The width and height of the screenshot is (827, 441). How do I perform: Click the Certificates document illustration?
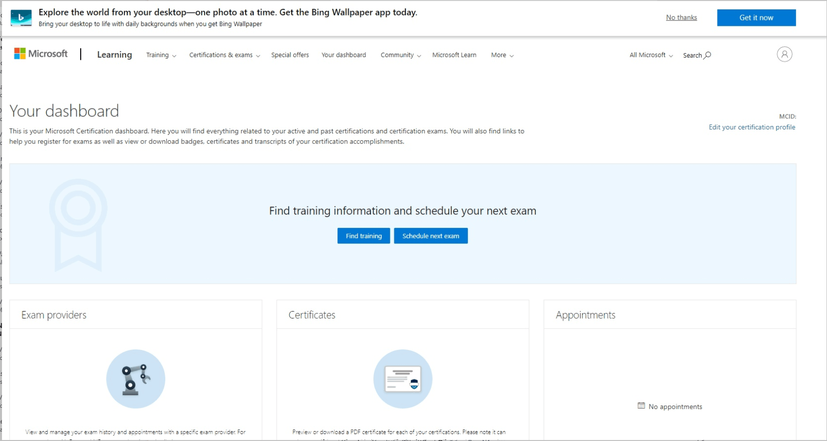pyautogui.click(x=403, y=379)
